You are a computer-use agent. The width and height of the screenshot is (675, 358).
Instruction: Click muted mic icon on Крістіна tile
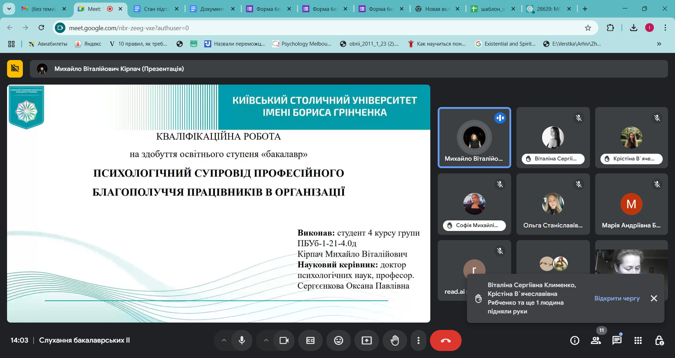pyautogui.click(x=657, y=118)
